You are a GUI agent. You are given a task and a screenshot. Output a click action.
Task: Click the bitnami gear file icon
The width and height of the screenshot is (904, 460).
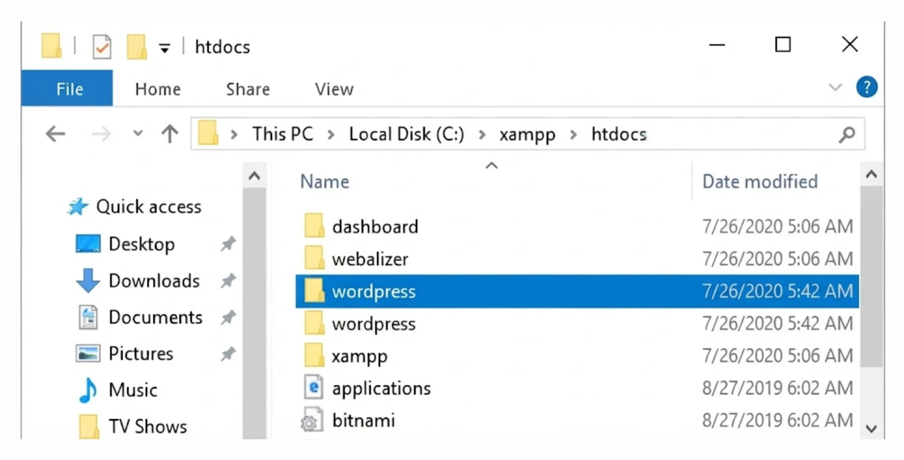point(312,419)
